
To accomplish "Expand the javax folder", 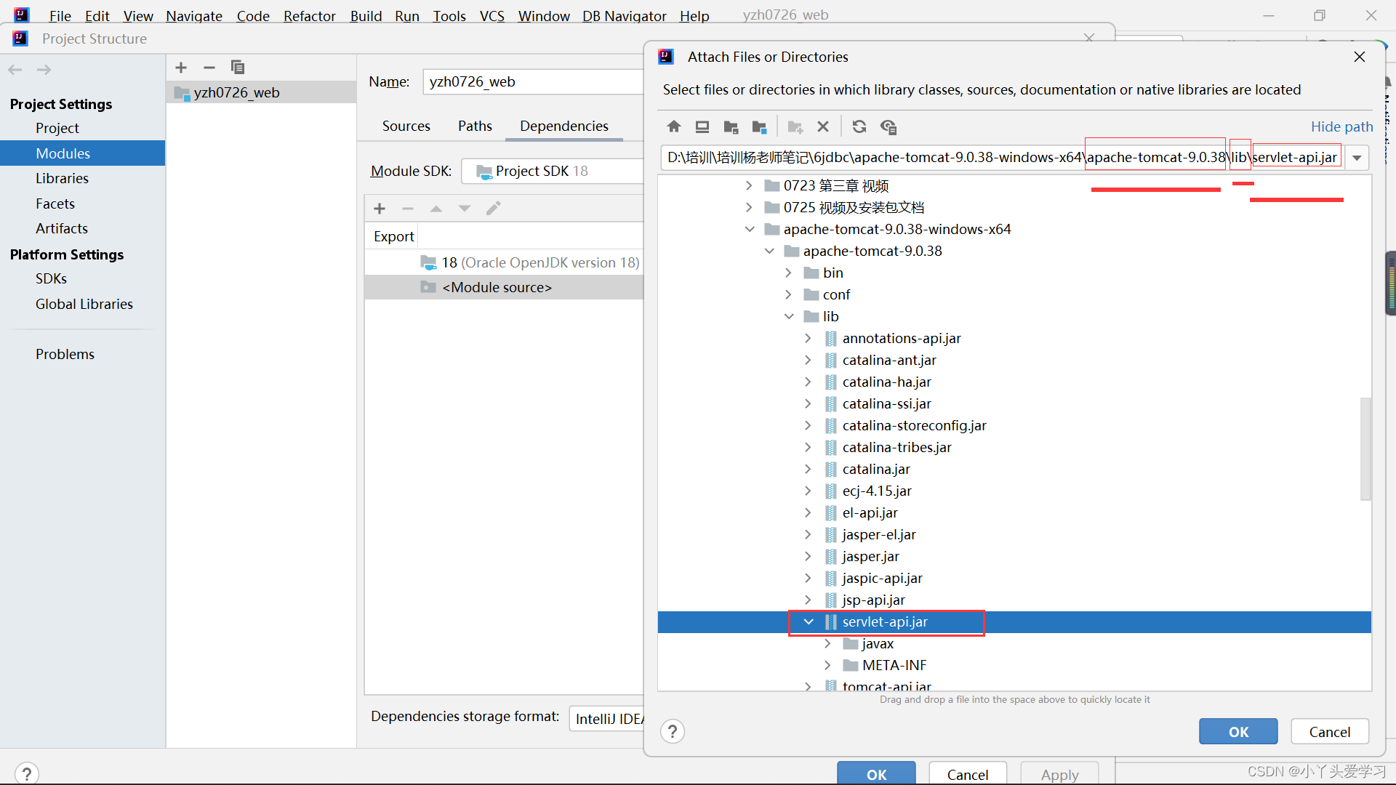I will (827, 643).
